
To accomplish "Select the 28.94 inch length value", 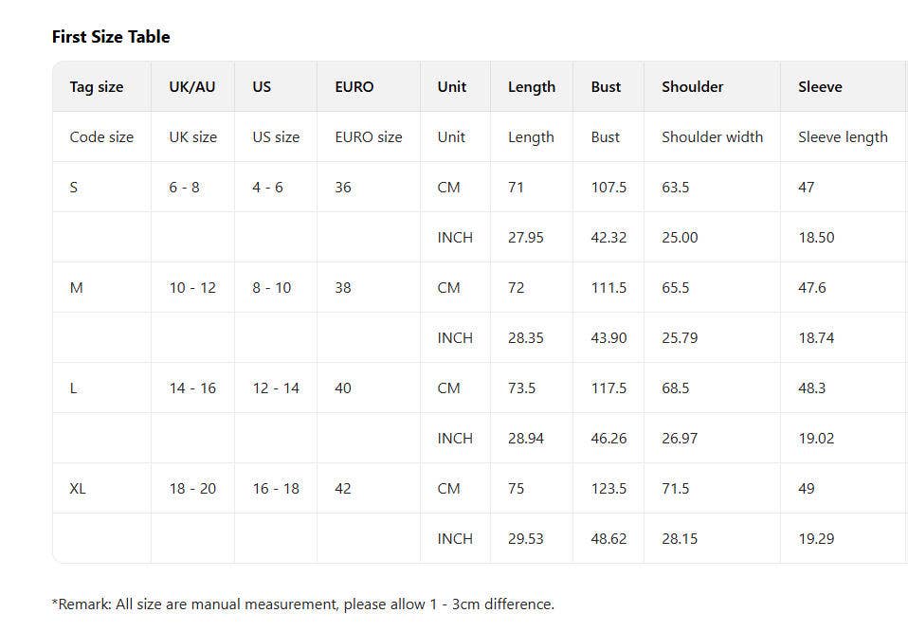I will coord(526,438).
